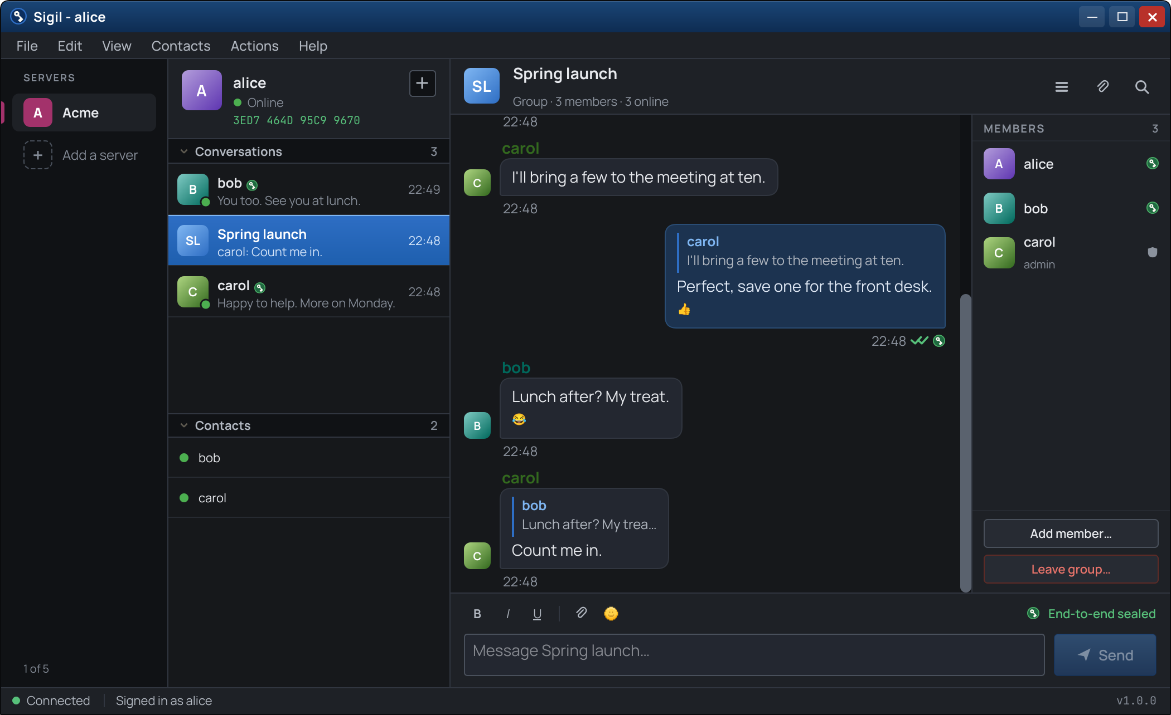This screenshot has width=1171, height=715.
Task: Click alice's fingerprint 3ED7 464D 95C9 9670
Action: pos(297,120)
